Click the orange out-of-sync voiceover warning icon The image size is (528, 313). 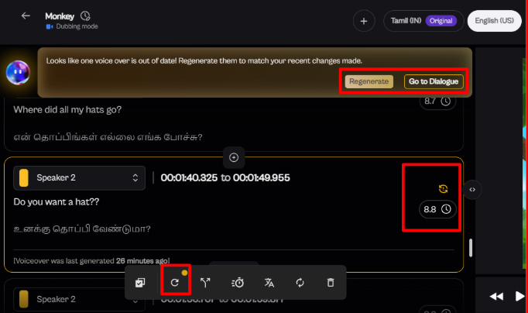(x=443, y=188)
